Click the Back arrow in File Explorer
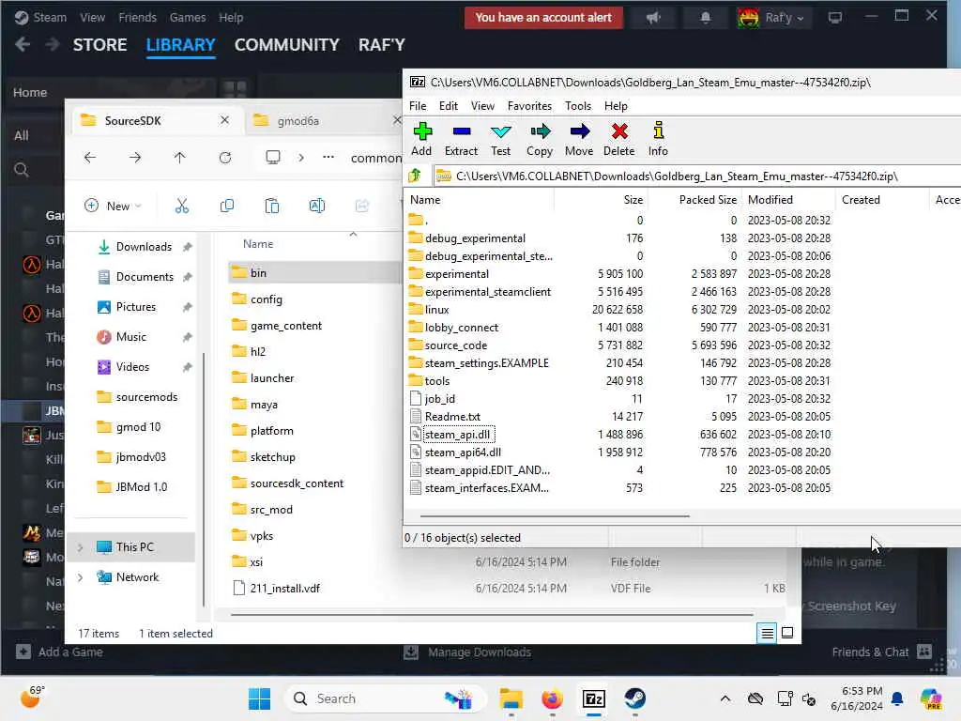The width and height of the screenshot is (961, 721). pos(90,158)
